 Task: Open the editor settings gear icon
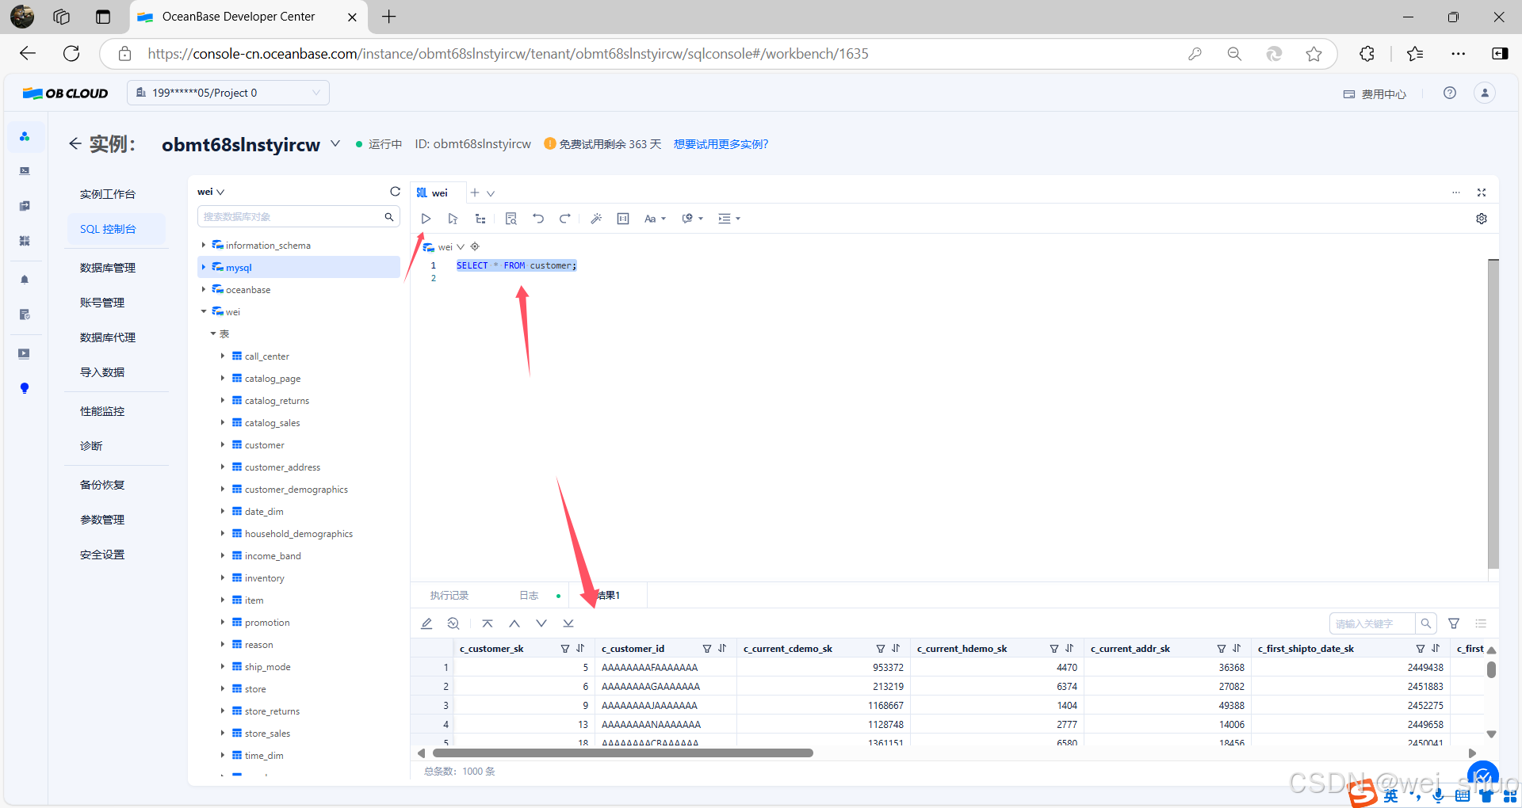[1481, 219]
